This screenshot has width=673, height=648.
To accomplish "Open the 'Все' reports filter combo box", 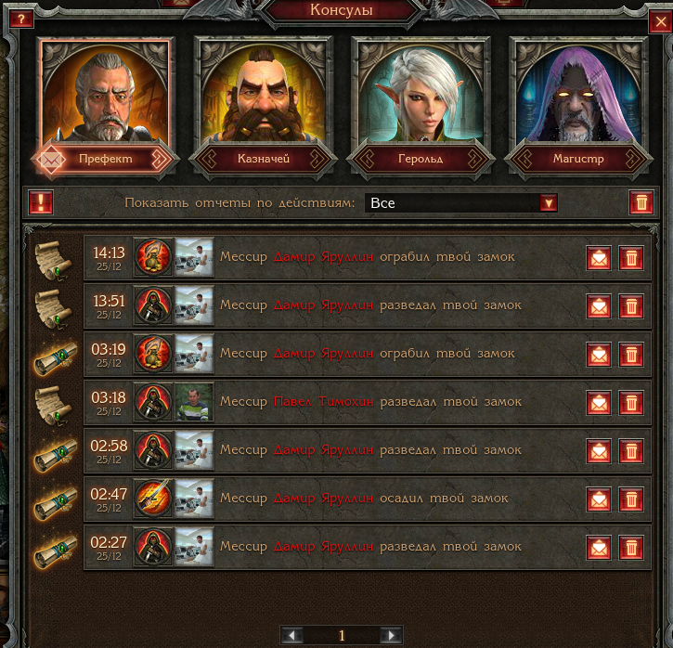I will click(x=461, y=202).
